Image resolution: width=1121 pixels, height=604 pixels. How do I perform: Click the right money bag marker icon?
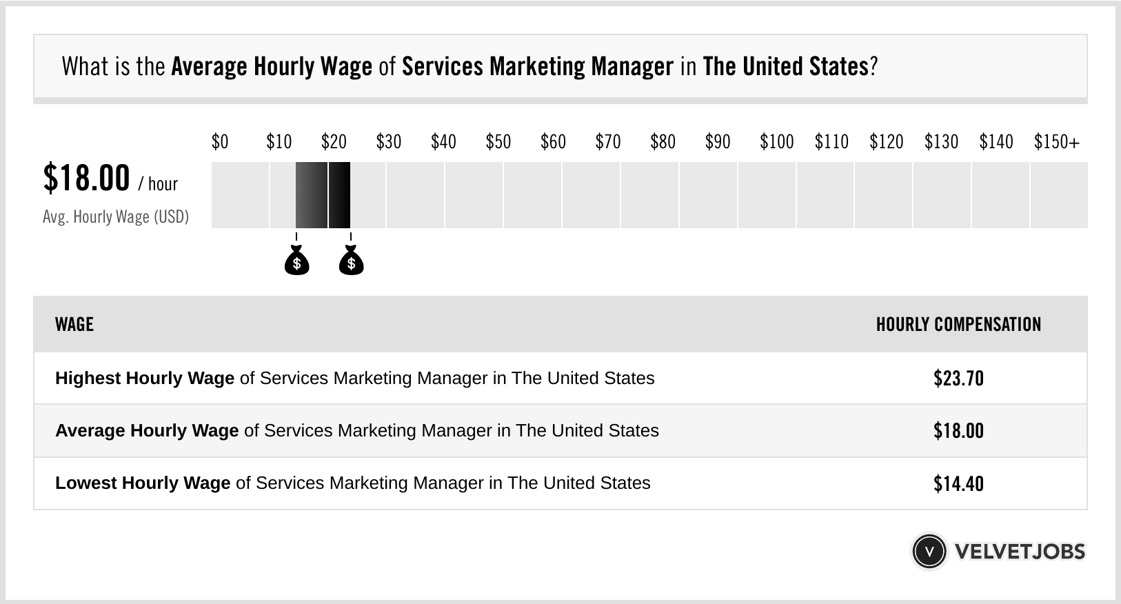click(351, 261)
